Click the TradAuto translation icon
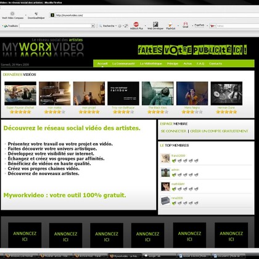This screenshot has width=259, height=259. tap(6, 26)
